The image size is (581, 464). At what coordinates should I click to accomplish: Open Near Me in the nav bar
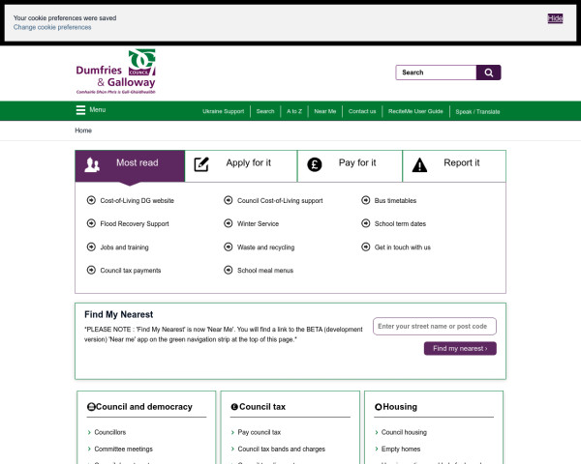(325, 111)
